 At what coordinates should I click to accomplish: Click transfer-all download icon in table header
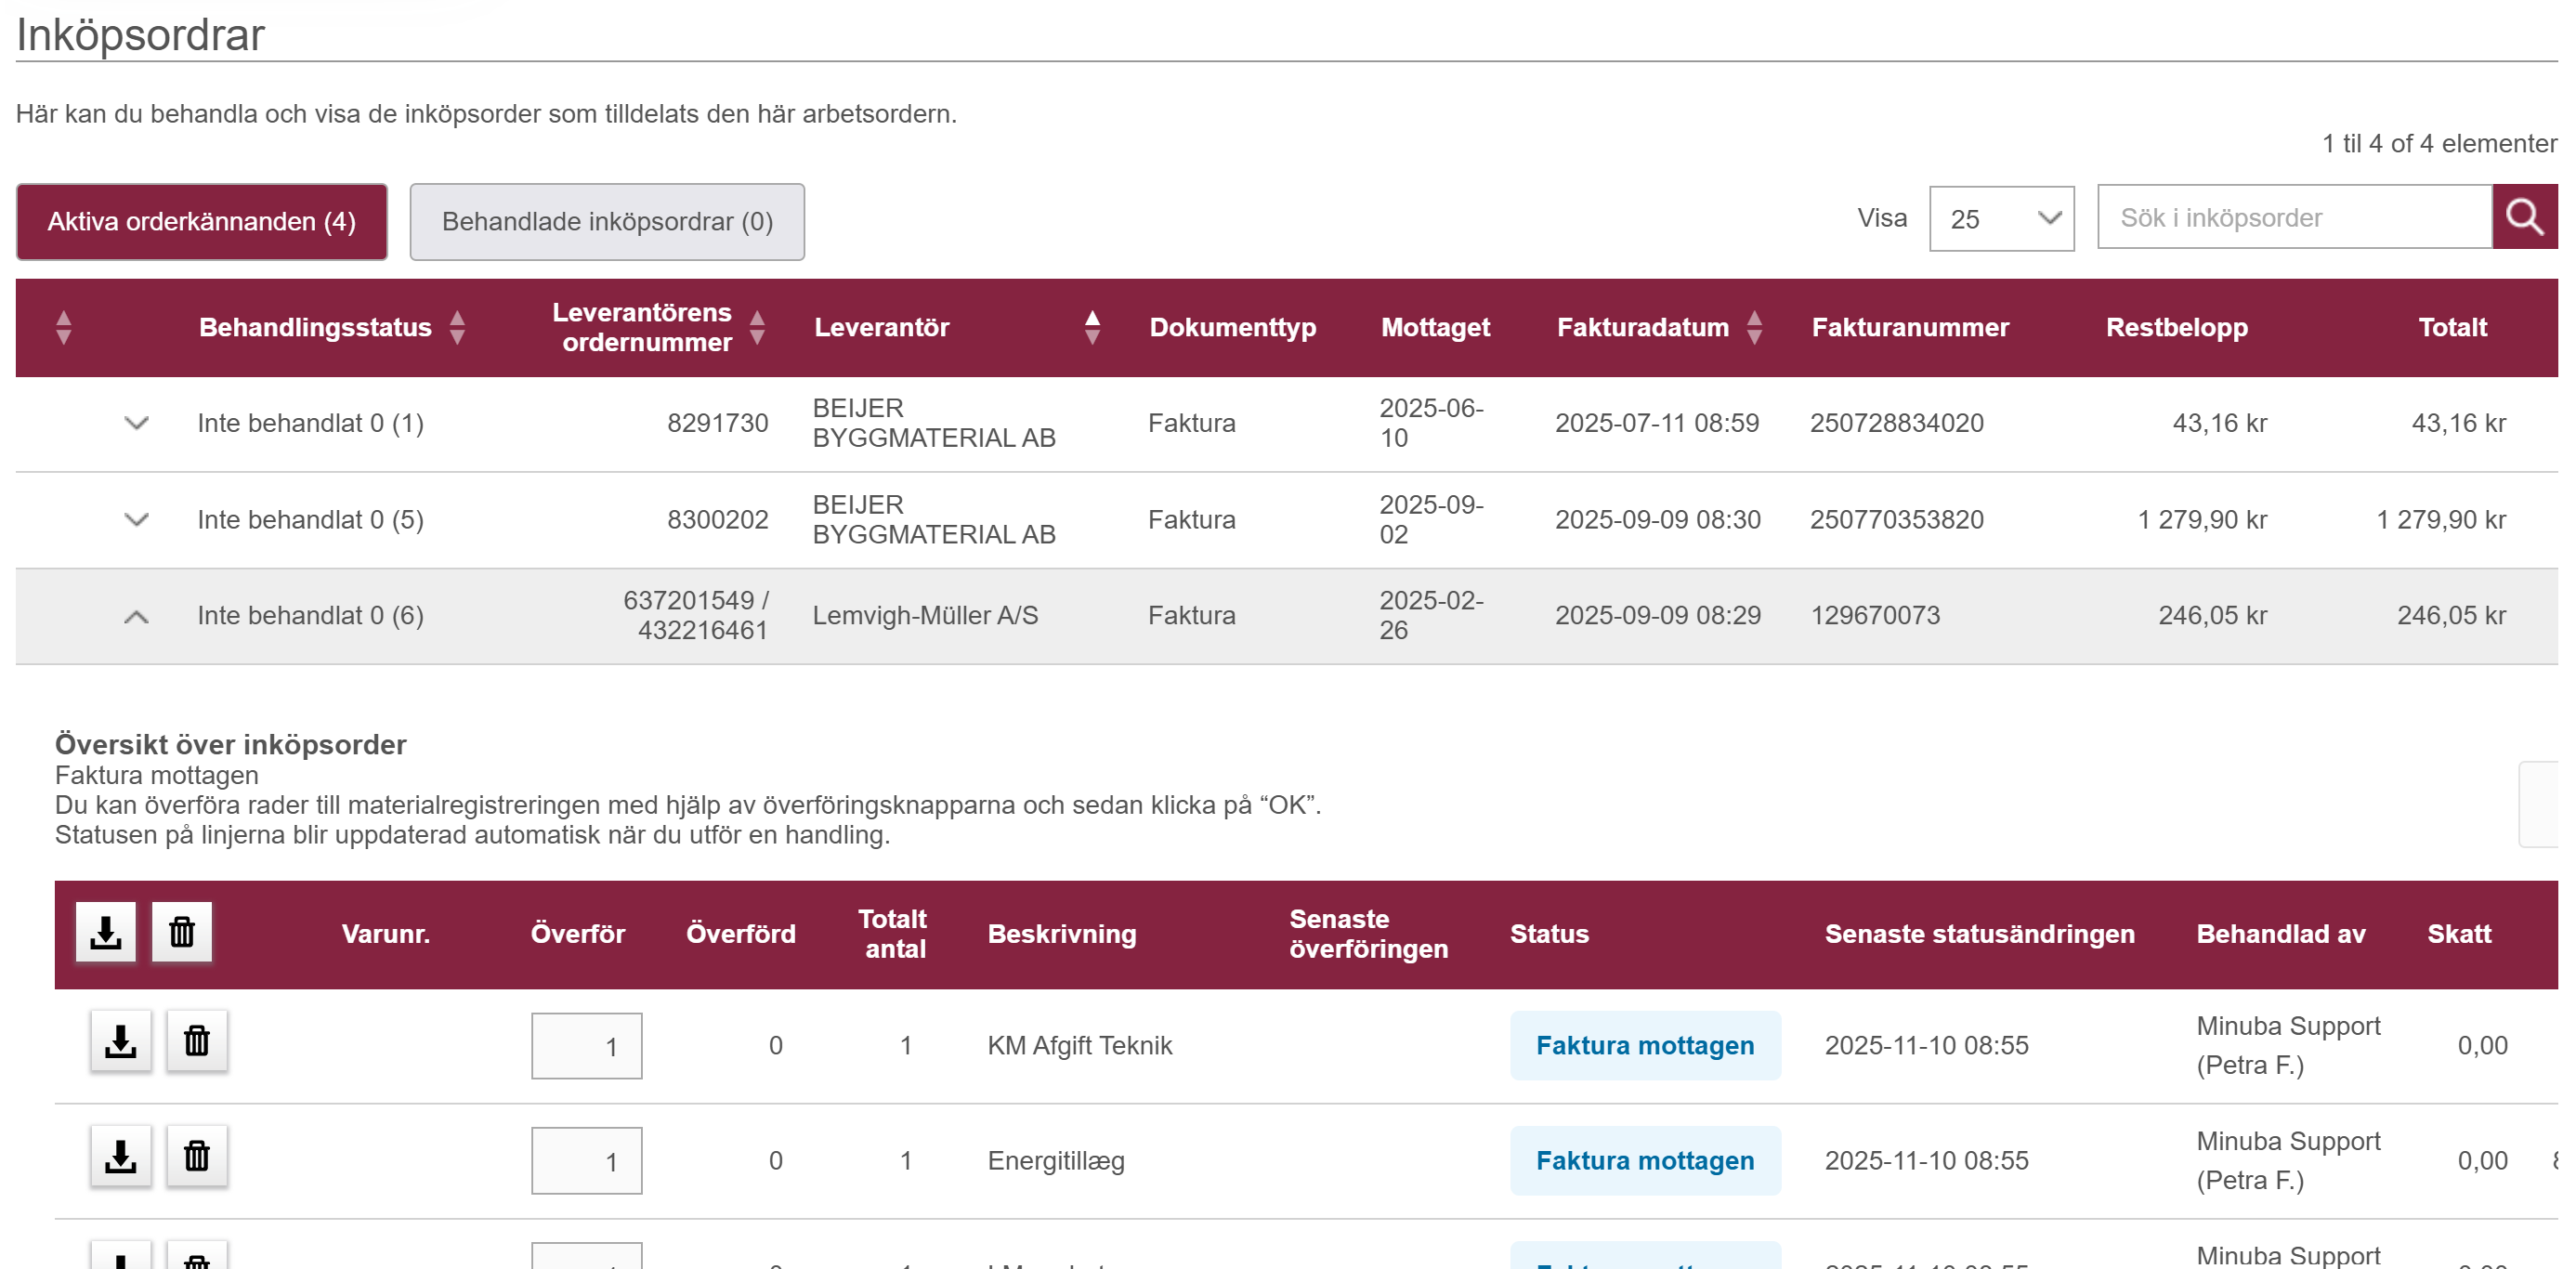[105, 932]
